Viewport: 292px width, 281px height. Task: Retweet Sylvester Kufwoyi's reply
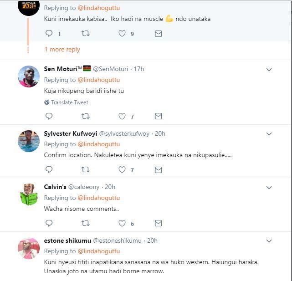click(85, 169)
